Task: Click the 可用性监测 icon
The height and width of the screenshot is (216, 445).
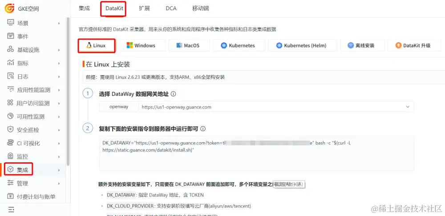Action: coord(11,116)
